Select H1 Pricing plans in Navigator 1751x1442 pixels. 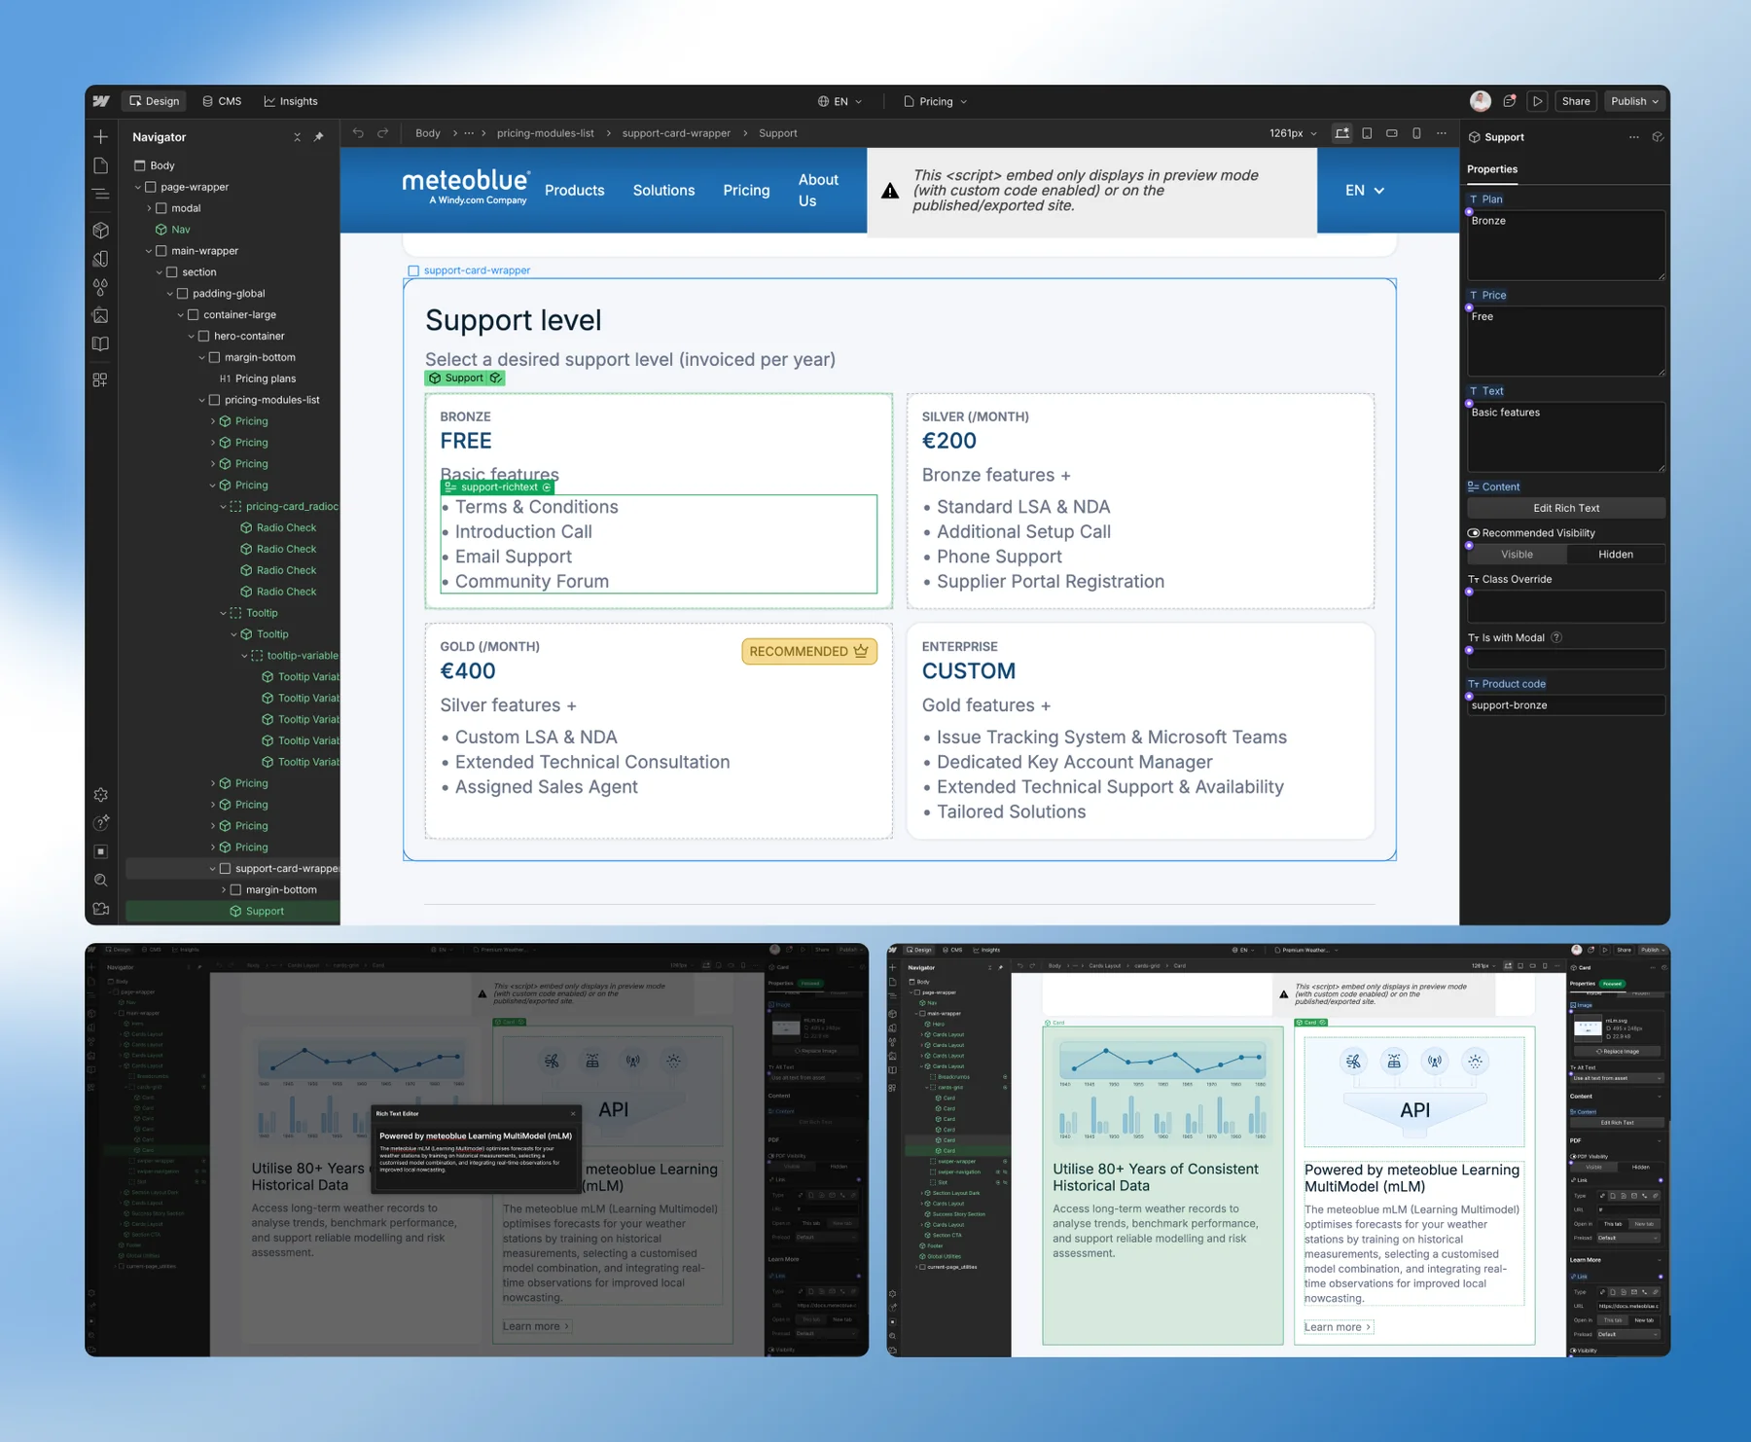pos(257,379)
